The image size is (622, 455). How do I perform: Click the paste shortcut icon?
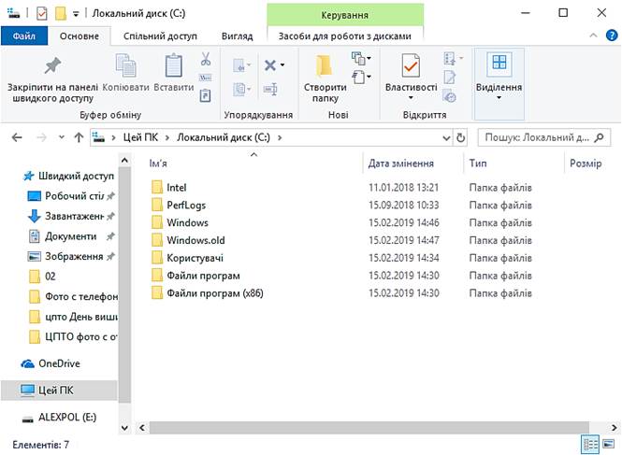click(x=205, y=95)
